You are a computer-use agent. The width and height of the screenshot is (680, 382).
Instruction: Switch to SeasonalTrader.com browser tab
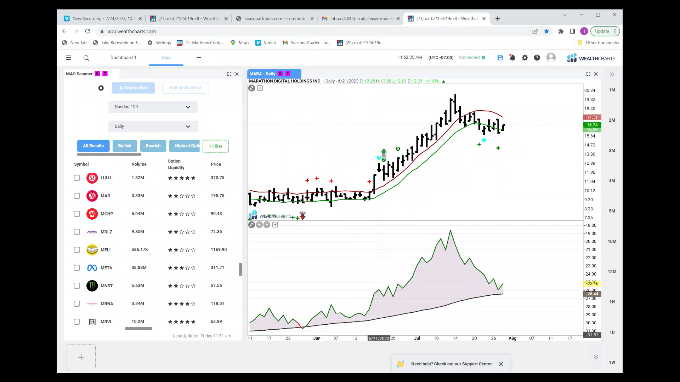click(x=274, y=19)
